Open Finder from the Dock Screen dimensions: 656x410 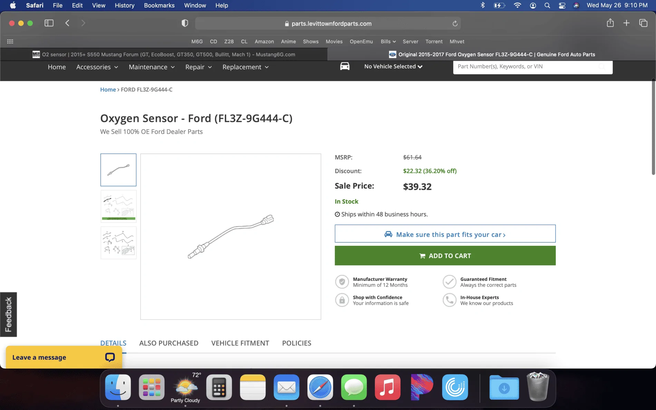point(118,387)
